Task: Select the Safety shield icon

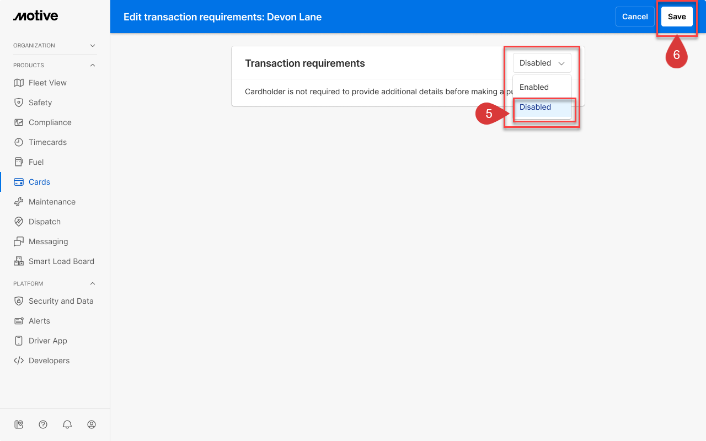Action: pyautogui.click(x=19, y=103)
